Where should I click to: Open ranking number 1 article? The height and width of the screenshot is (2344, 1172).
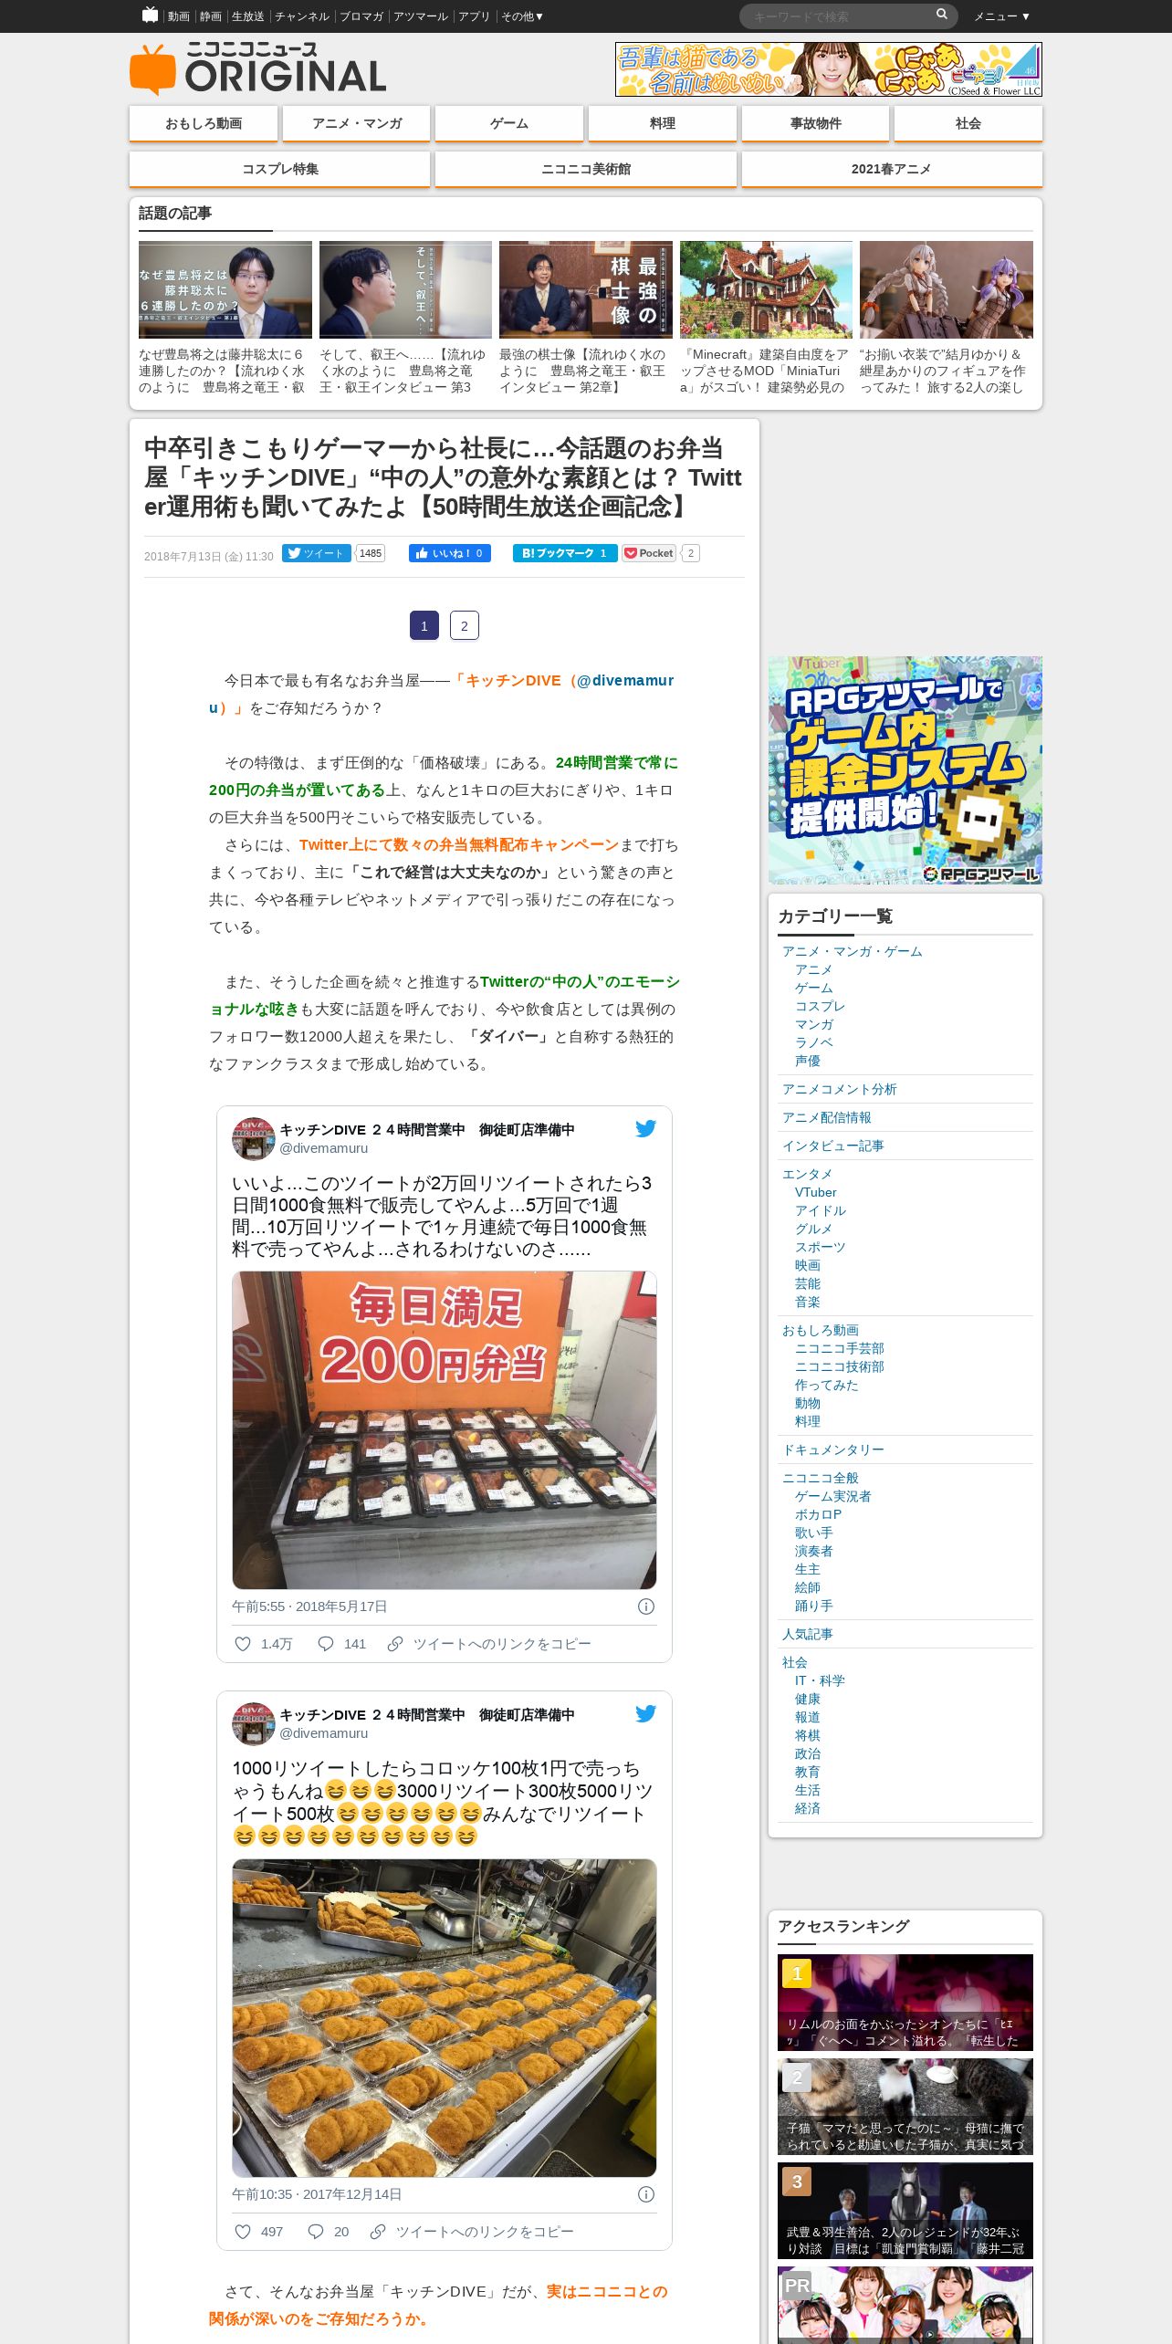[x=905, y=2002]
